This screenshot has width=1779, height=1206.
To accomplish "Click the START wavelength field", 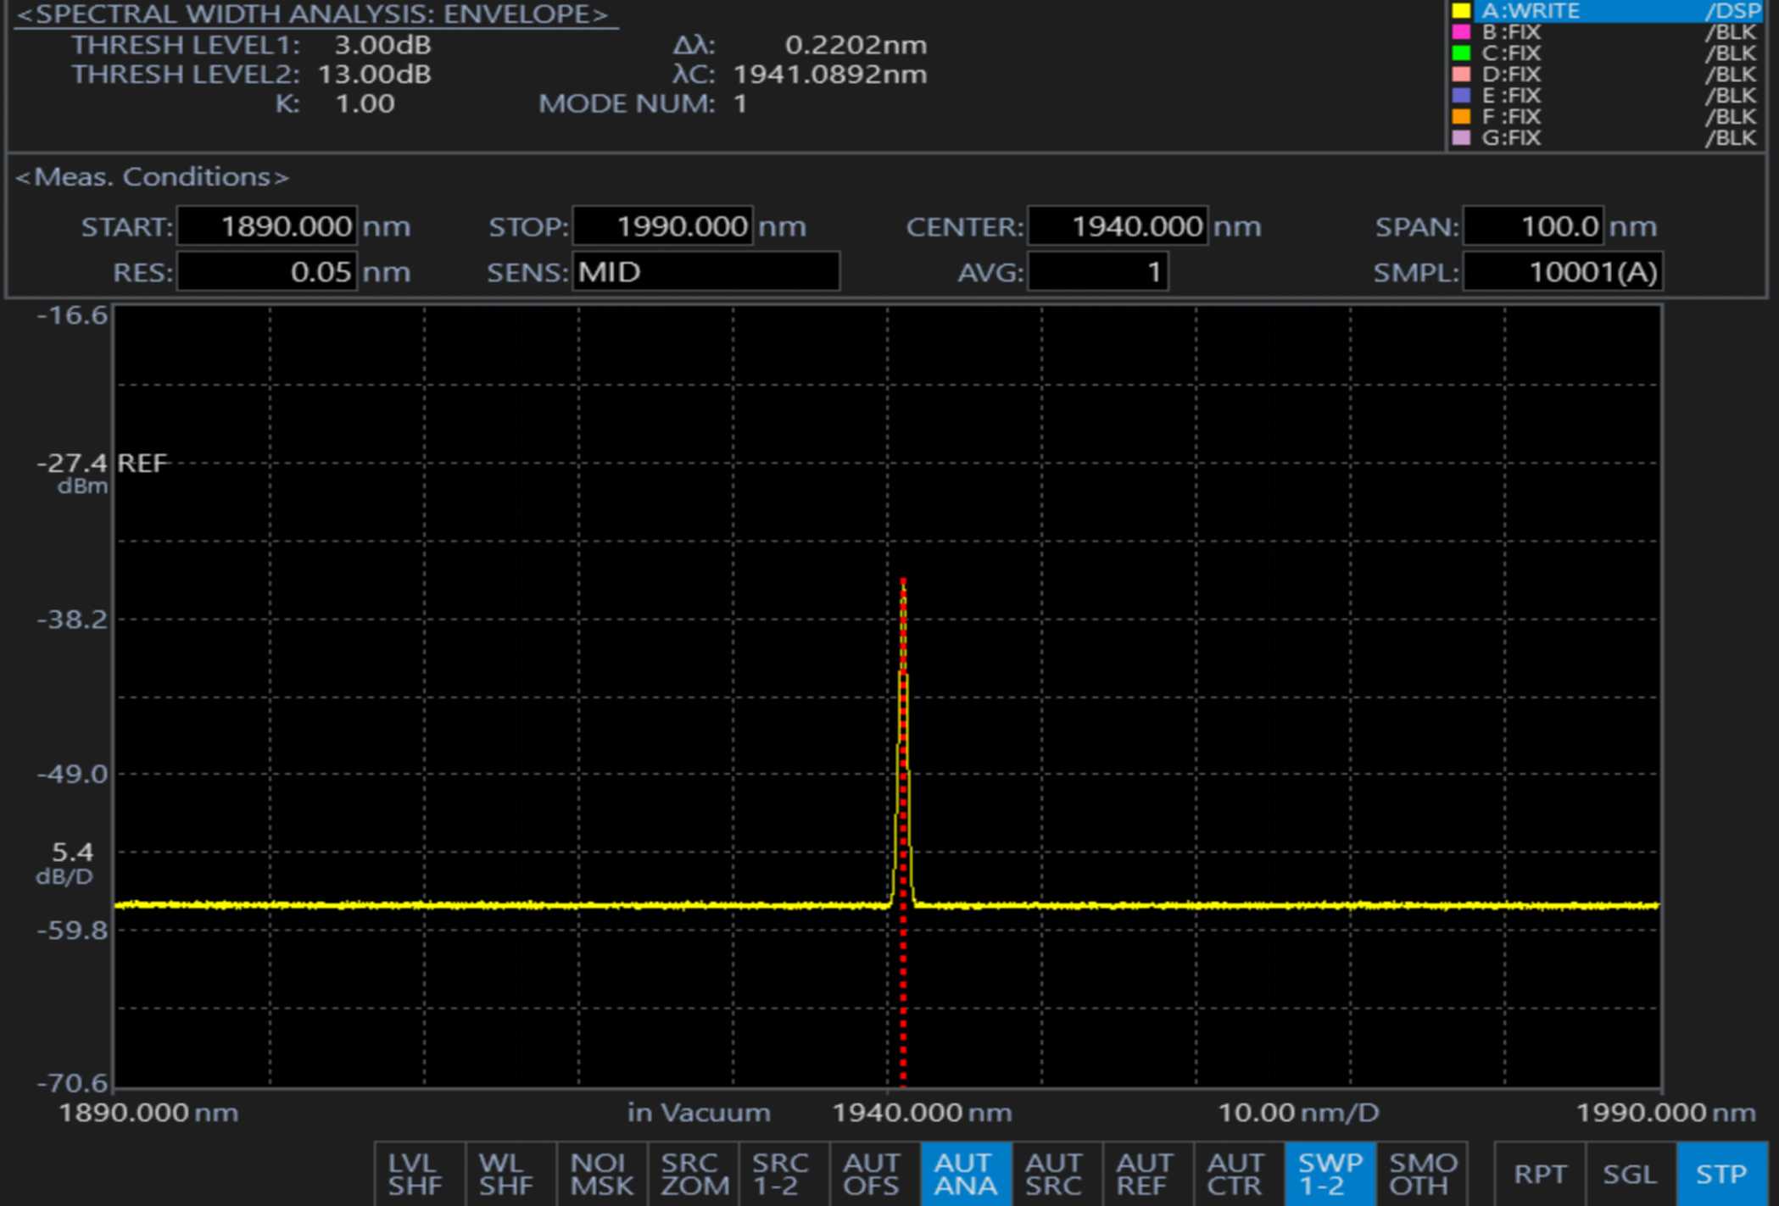I will click(x=267, y=226).
